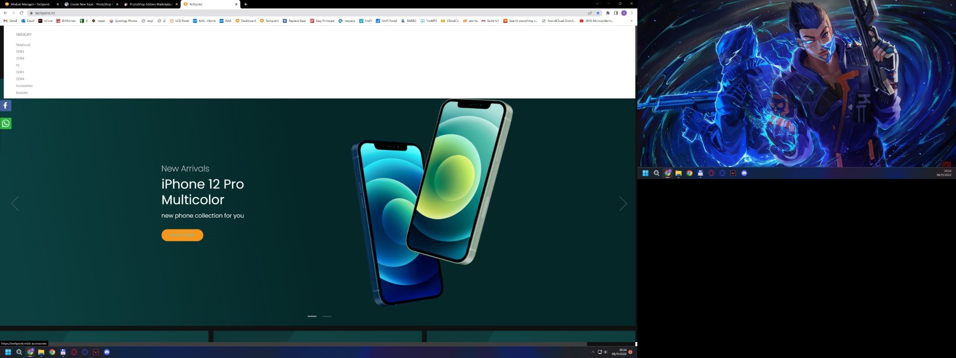956x358 pixels.
Task: Open the Chrome three-dot menu
Action: (x=632, y=13)
